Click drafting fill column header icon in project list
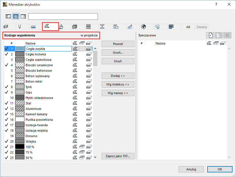The image size is (236, 177). click(75, 43)
